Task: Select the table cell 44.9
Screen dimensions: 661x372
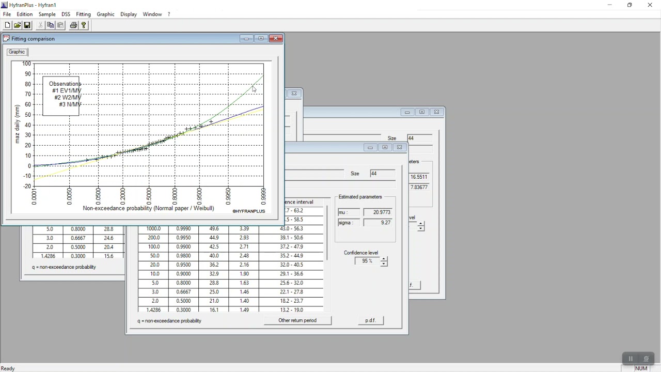Action: pyautogui.click(x=214, y=238)
